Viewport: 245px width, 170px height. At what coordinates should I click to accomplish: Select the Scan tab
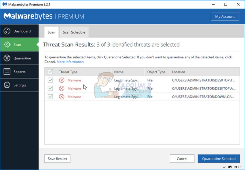(51, 32)
